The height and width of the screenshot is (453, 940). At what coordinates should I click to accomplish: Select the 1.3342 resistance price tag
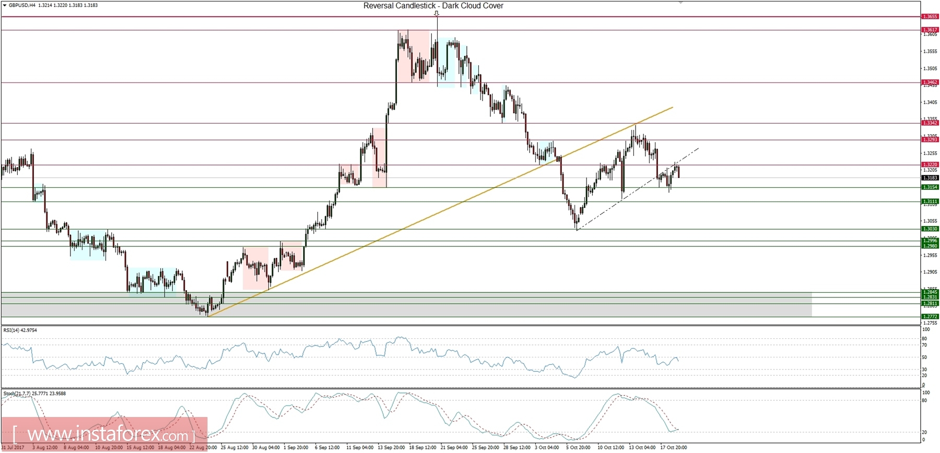pyautogui.click(x=930, y=123)
